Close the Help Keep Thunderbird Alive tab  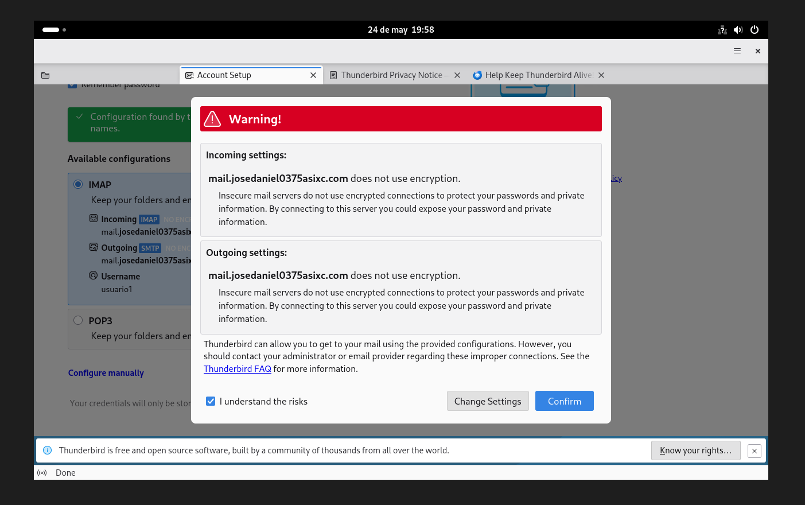[x=601, y=75]
